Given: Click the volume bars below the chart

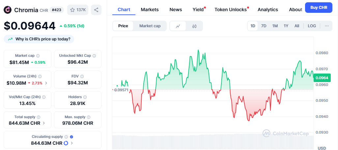Looking at the screenshot, I should (x=213, y=142).
